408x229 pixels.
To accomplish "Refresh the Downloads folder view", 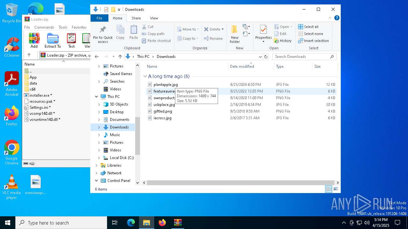I will click(x=266, y=57).
